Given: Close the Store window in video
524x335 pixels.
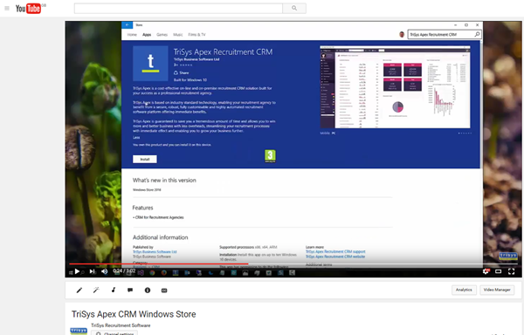Looking at the screenshot, I should tap(477, 24).
